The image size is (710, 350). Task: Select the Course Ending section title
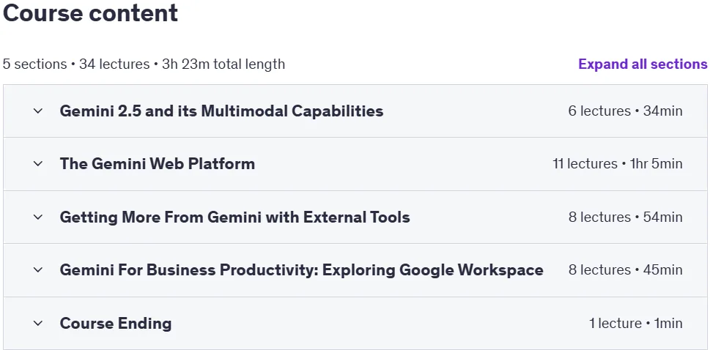(116, 324)
